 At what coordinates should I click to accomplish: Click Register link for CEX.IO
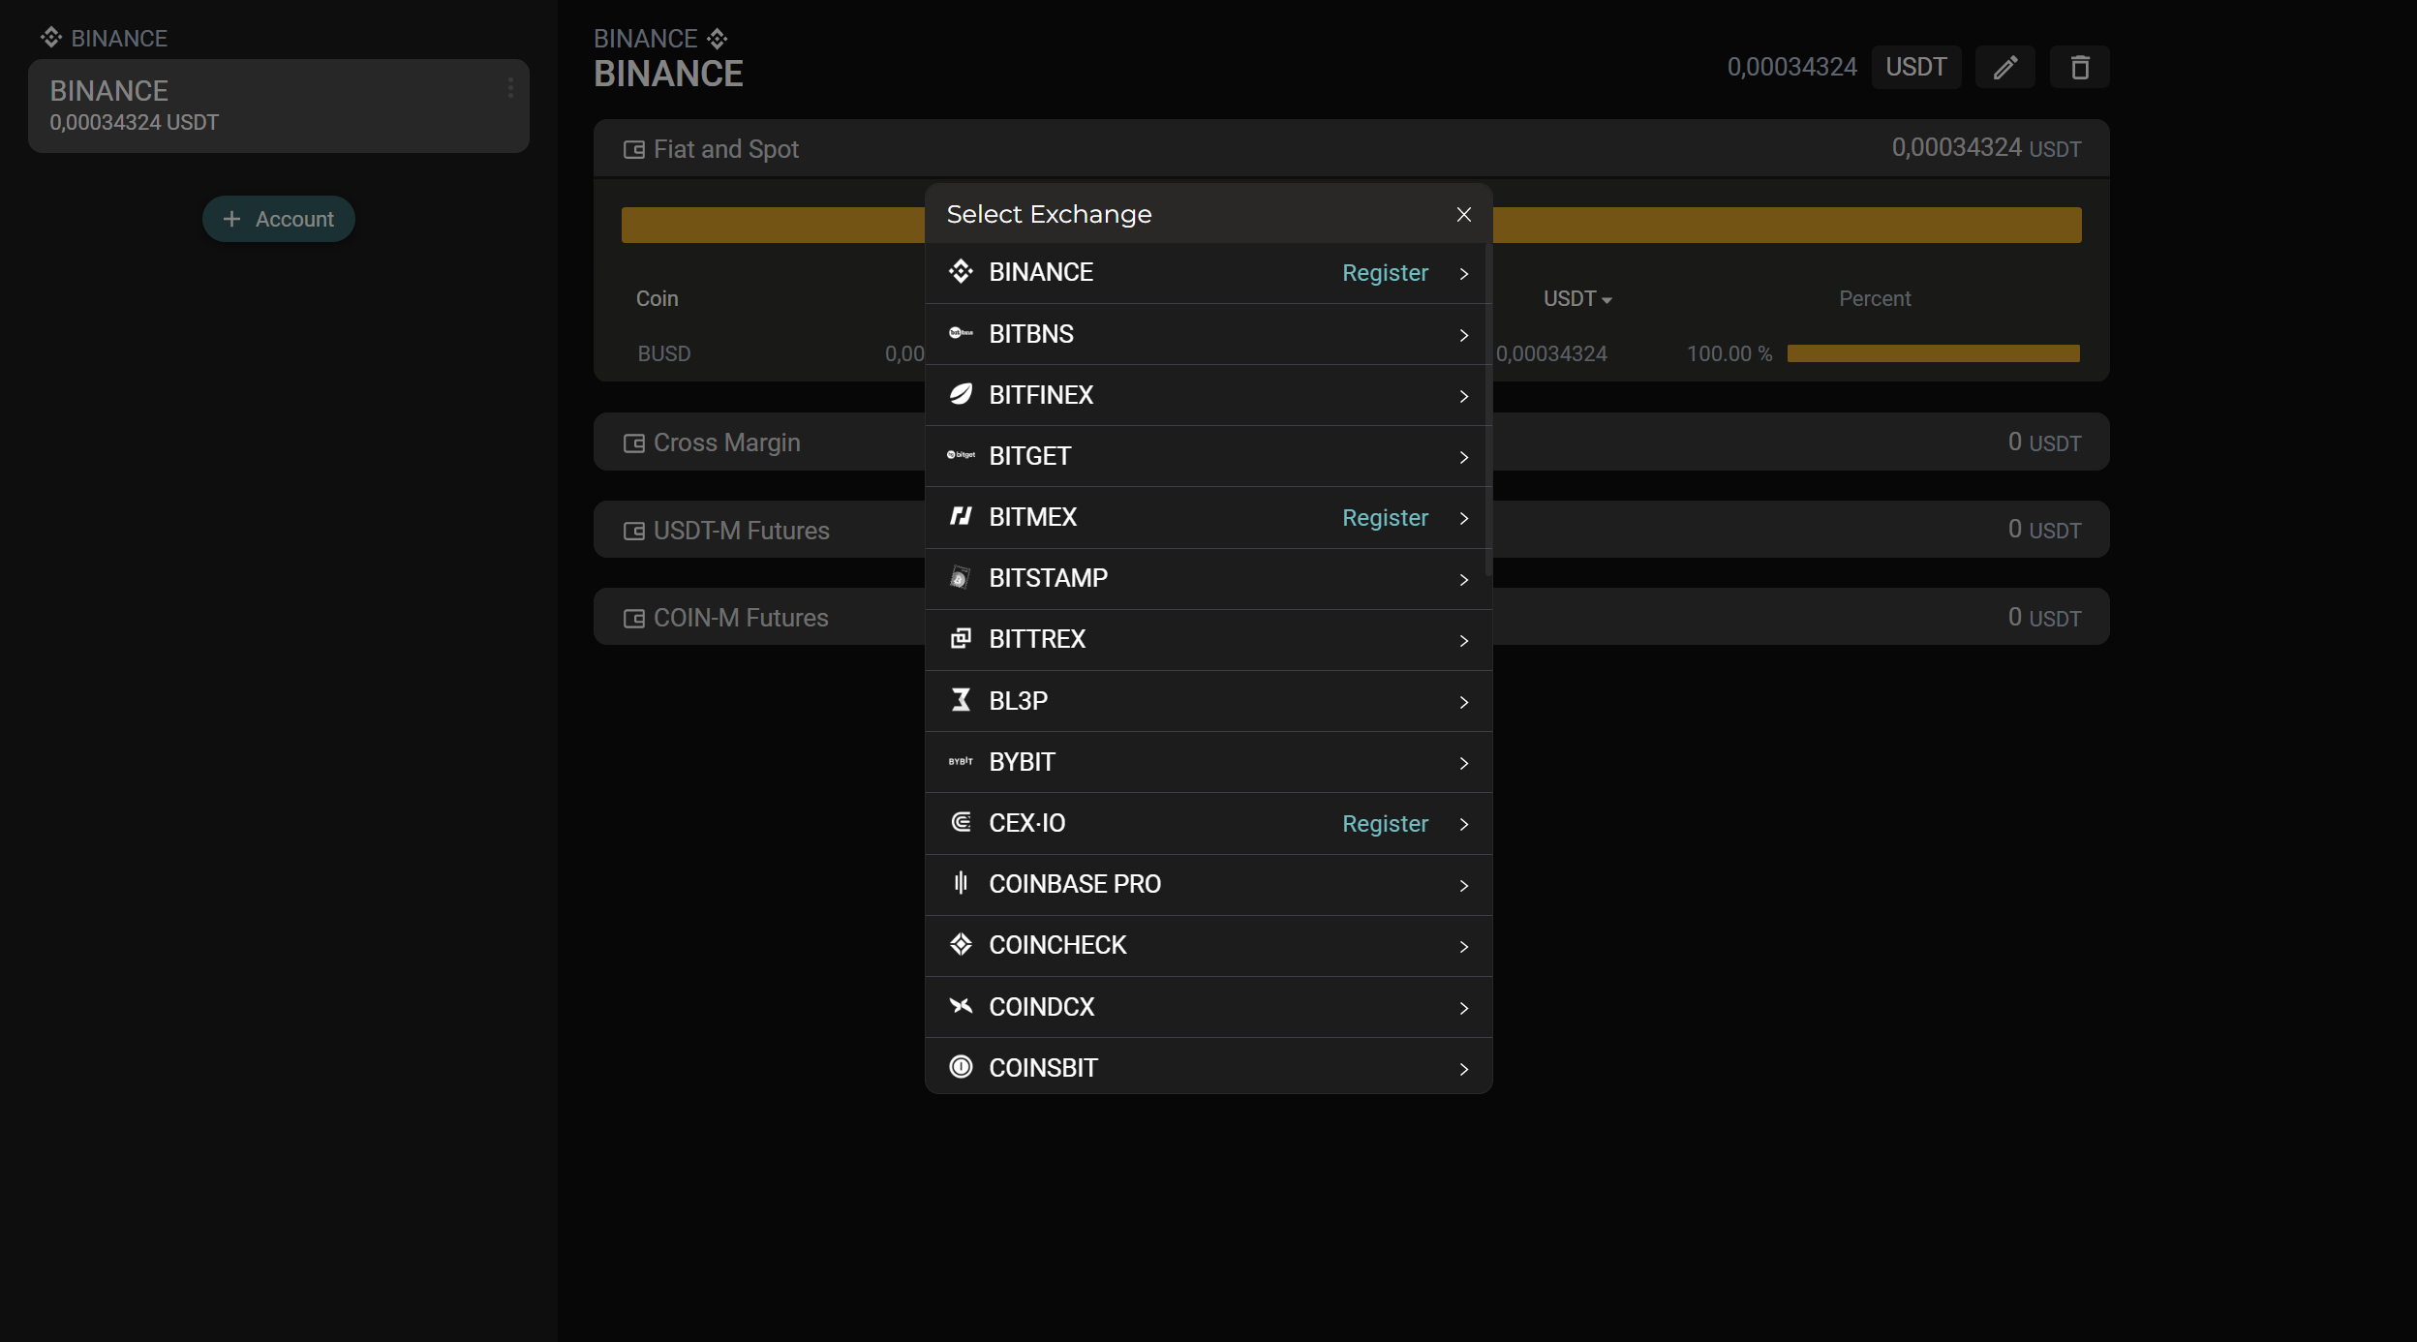coord(1385,824)
